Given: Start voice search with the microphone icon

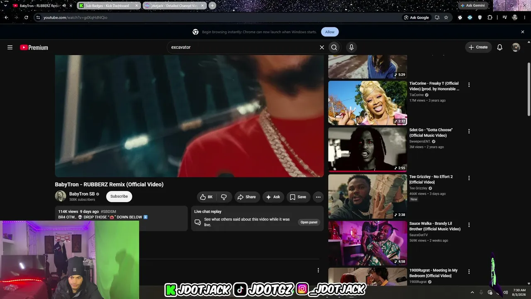Looking at the screenshot, I should pyautogui.click(x=351, y=47).
